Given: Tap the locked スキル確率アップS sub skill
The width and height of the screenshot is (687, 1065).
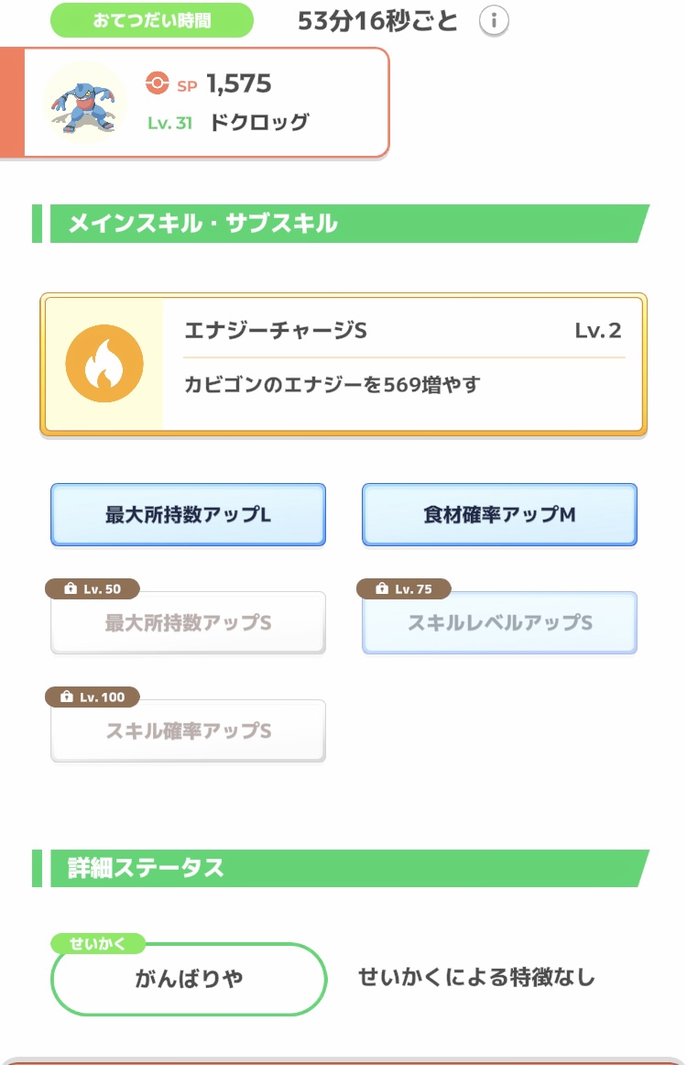Looking at the screenshot, I should (188, 731).
